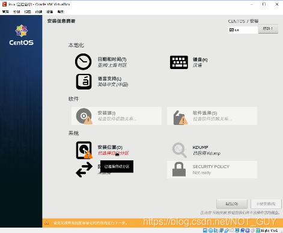The height and width of the screenshot is (233, 283).
Task: Click the USB devices status icon
Action: (227, 231)
